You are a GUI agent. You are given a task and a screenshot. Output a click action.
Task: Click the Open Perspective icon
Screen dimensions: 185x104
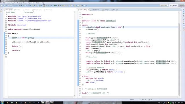coord(171,5)
